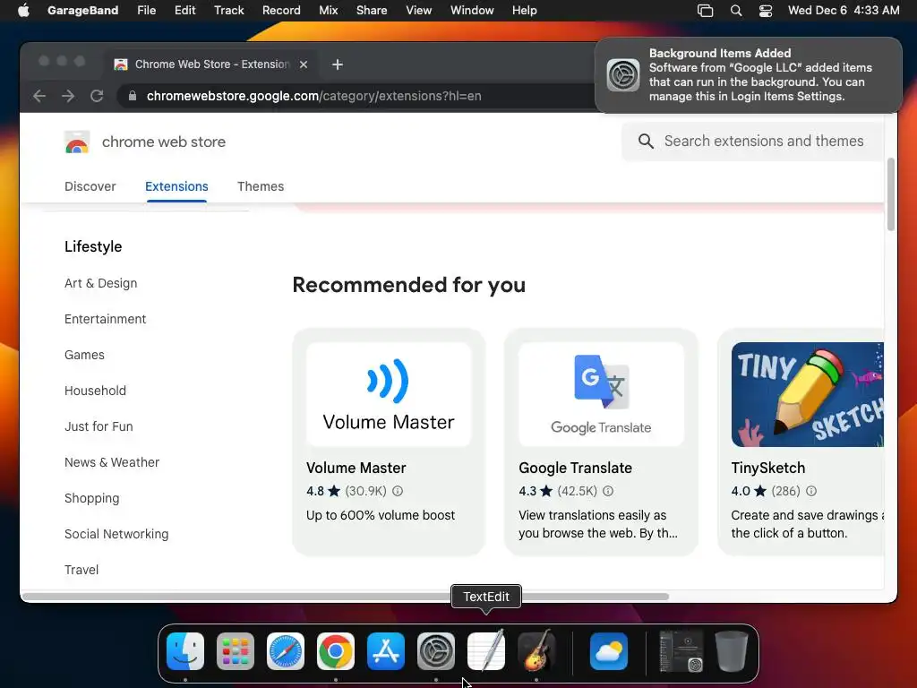Open the News & Weather category

tap(112, 462)
